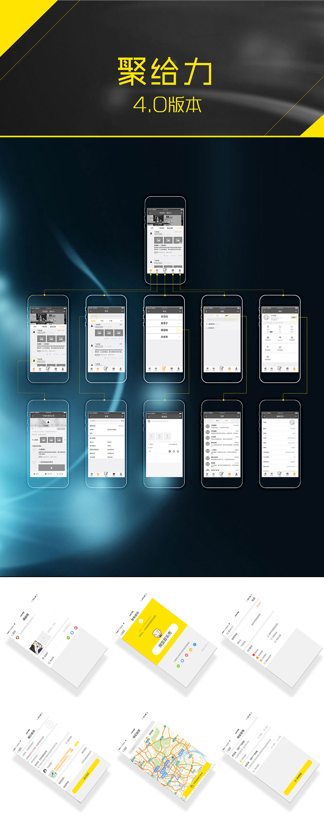Open 合作通道 handshake icon on 我的 screen

coord(280,348)
